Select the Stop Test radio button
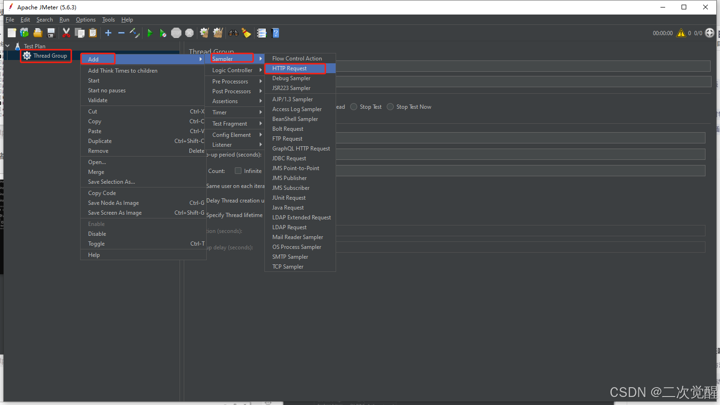The width and height of the screenshot is (720, 405). (353, 107)
